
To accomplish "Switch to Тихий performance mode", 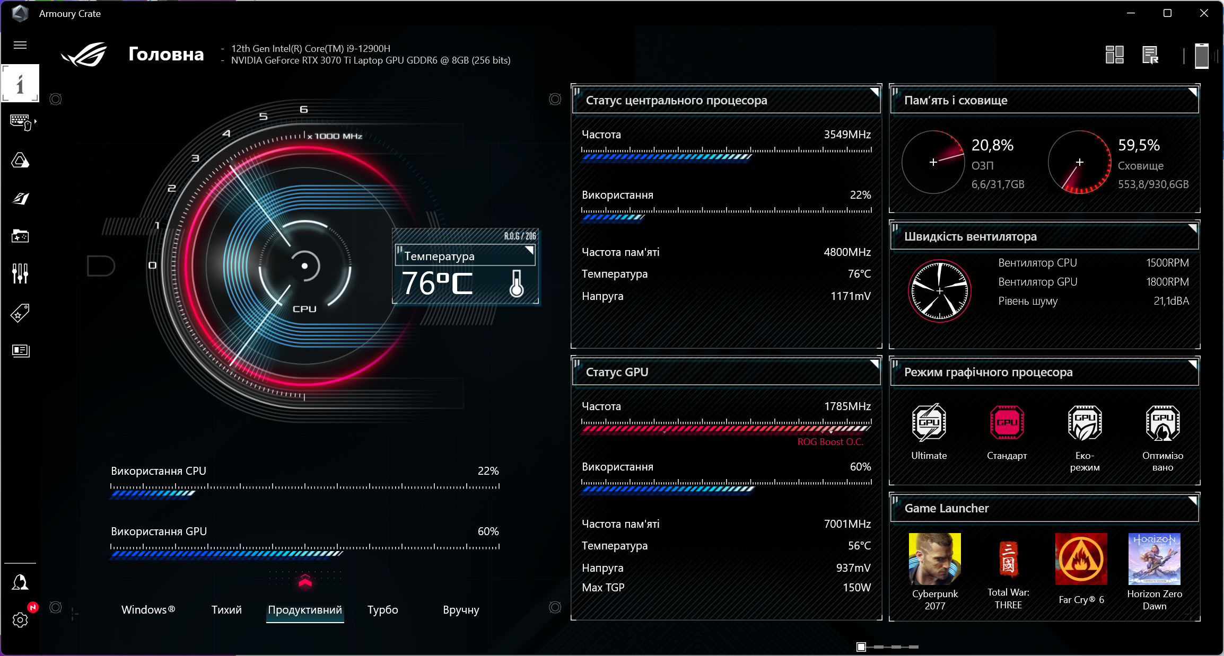I will click(x=226, y=609).
